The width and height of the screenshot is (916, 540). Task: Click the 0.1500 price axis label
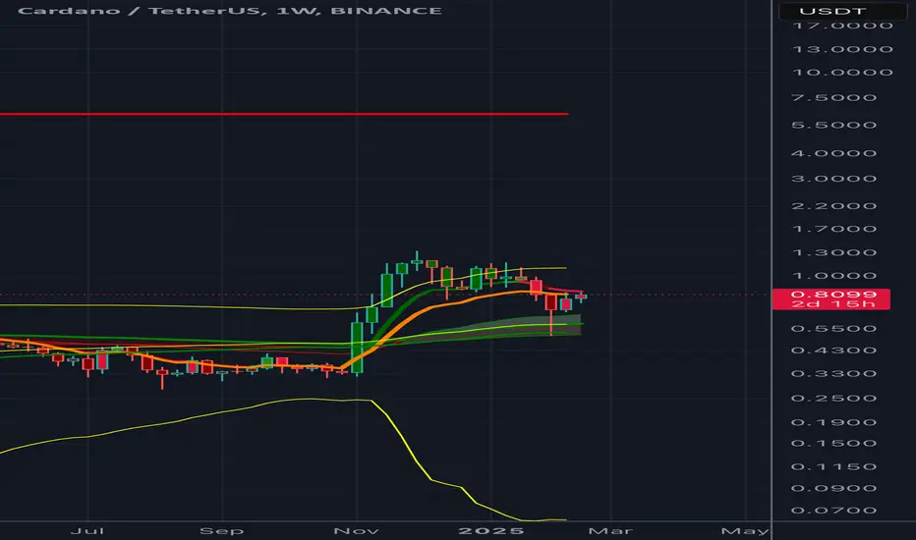833,443
